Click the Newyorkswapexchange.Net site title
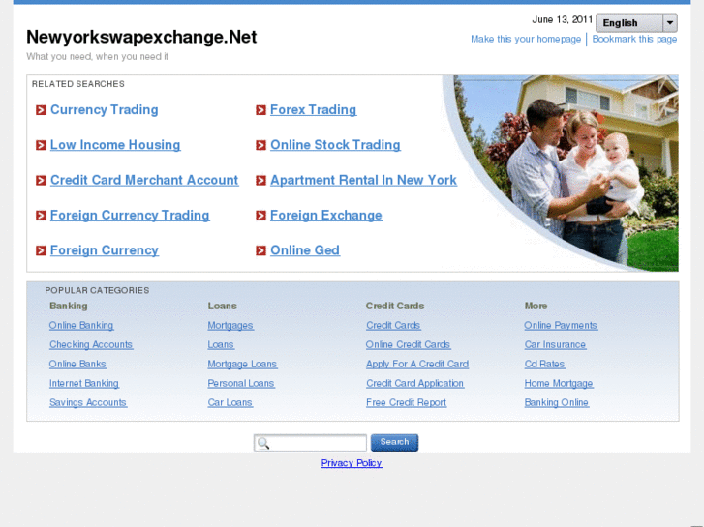The image size is (704, 527). (x=141, y=37)
